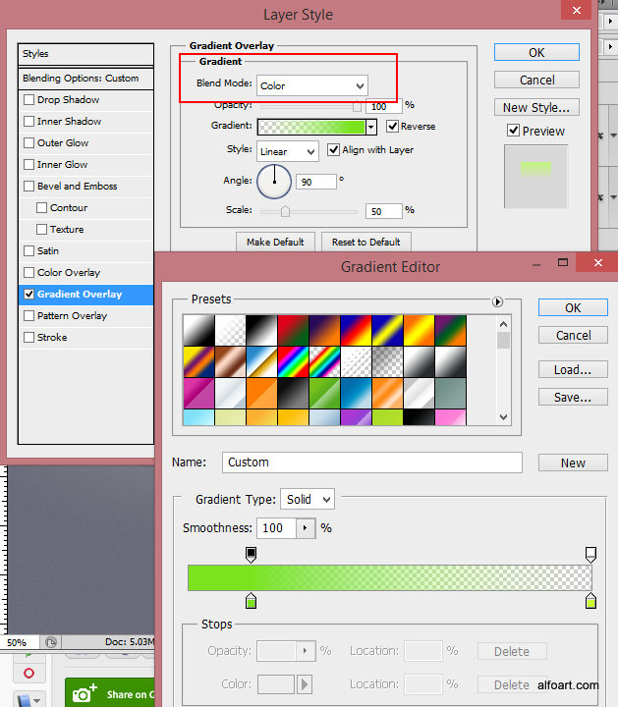This screenshot has height=707, width=618.
Task: Open the gradient presets flyout menu arrow
Action: coord(497,302)
